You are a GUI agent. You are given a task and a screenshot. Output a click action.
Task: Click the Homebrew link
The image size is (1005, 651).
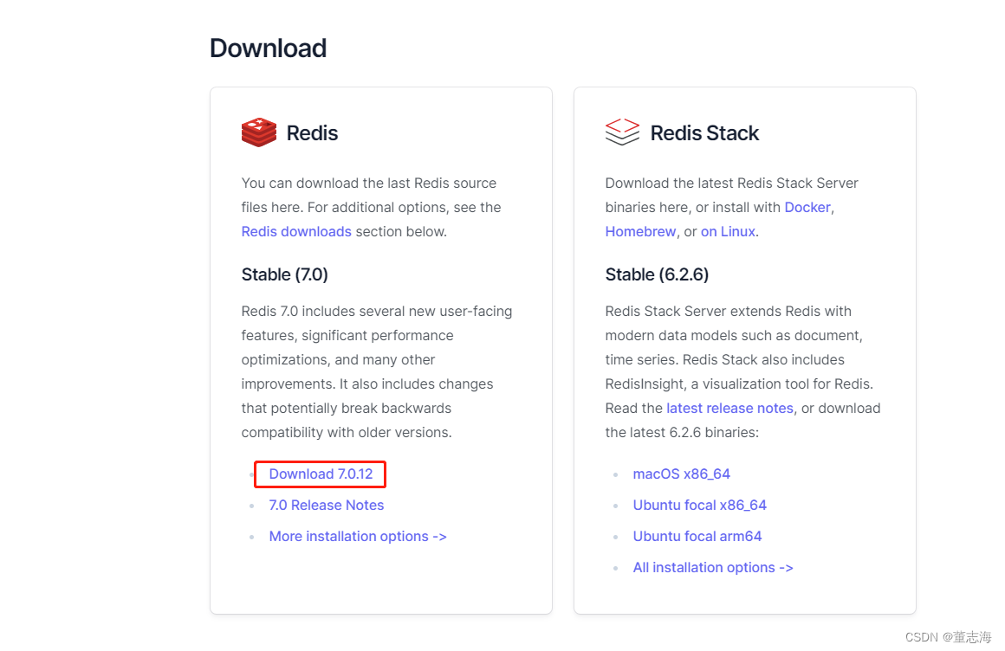point(640,231)
